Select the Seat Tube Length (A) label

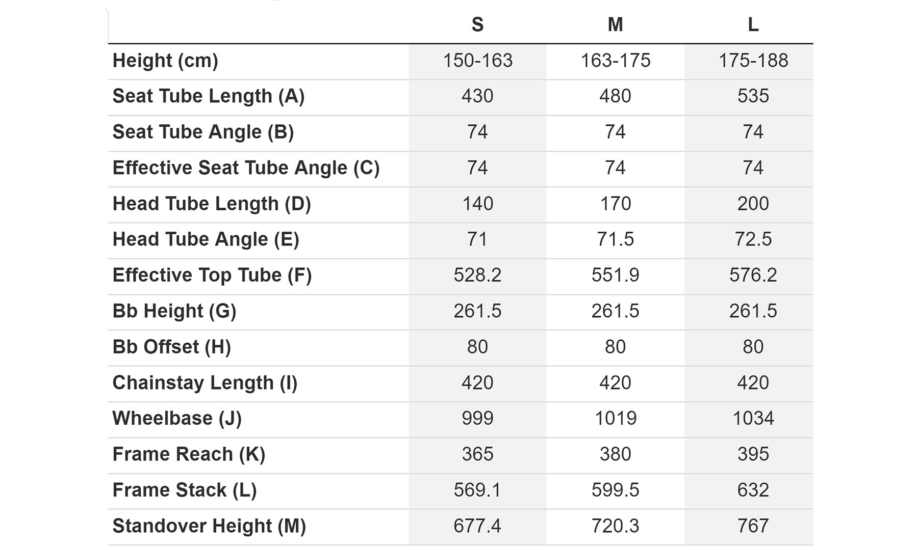208,96
